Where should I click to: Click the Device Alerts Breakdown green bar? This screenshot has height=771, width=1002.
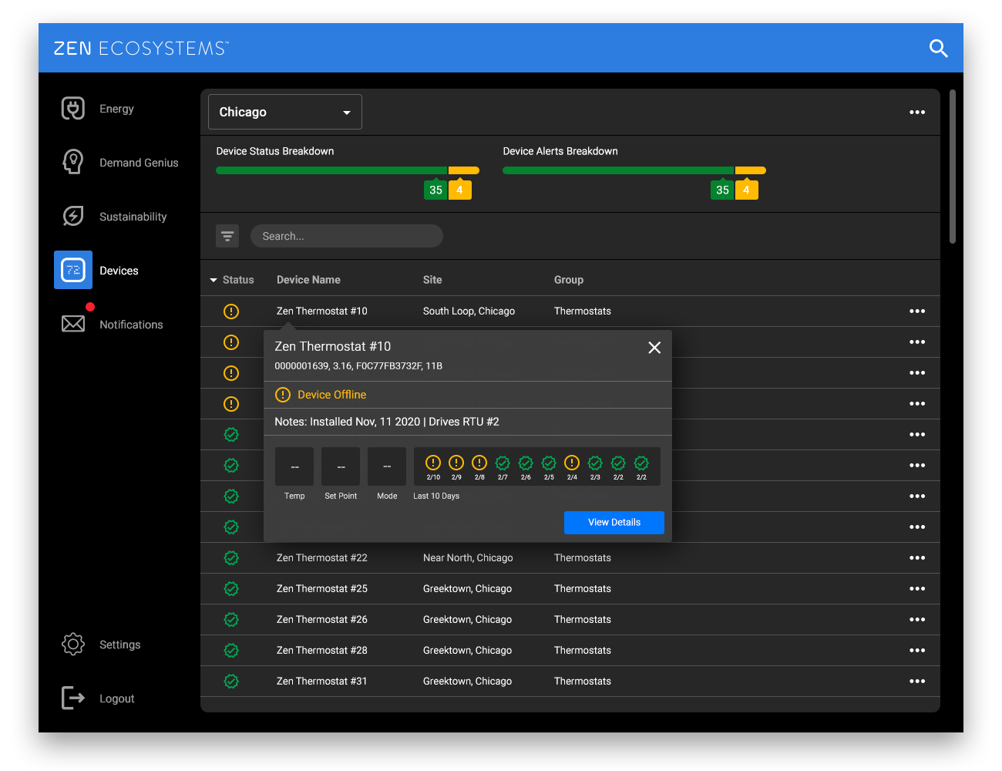[x=618, y=170]
